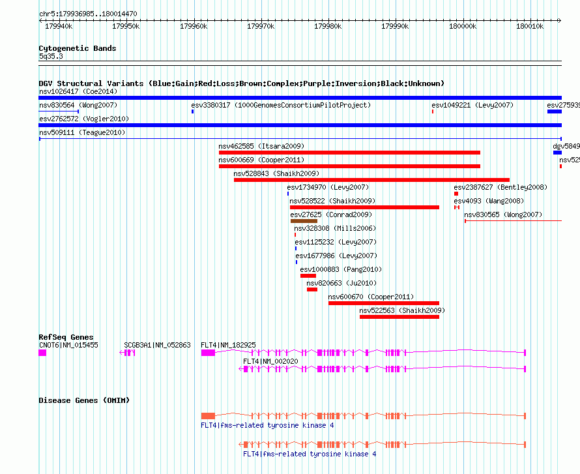Select the 179970k ruler tick label
The height and width of the screenshot is (474, 580).
tap(261, 26)
